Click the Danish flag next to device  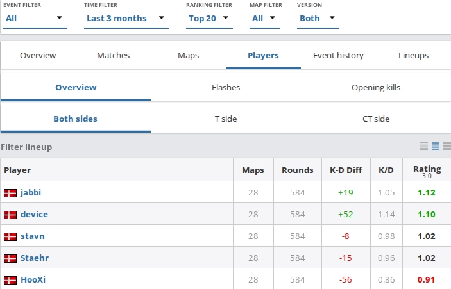[10, 215]
